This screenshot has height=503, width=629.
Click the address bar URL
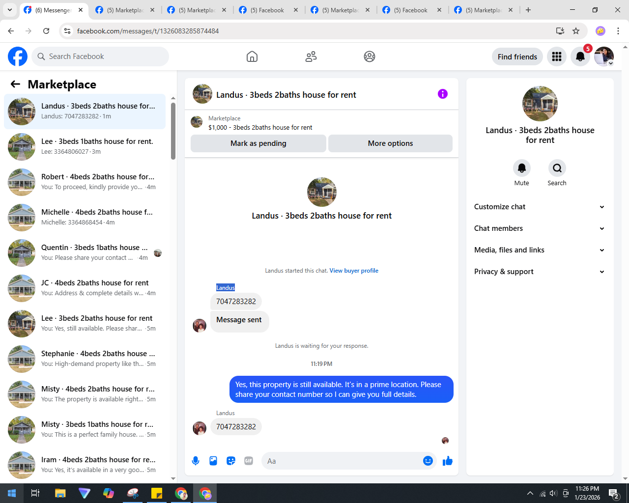pos(148,31)
